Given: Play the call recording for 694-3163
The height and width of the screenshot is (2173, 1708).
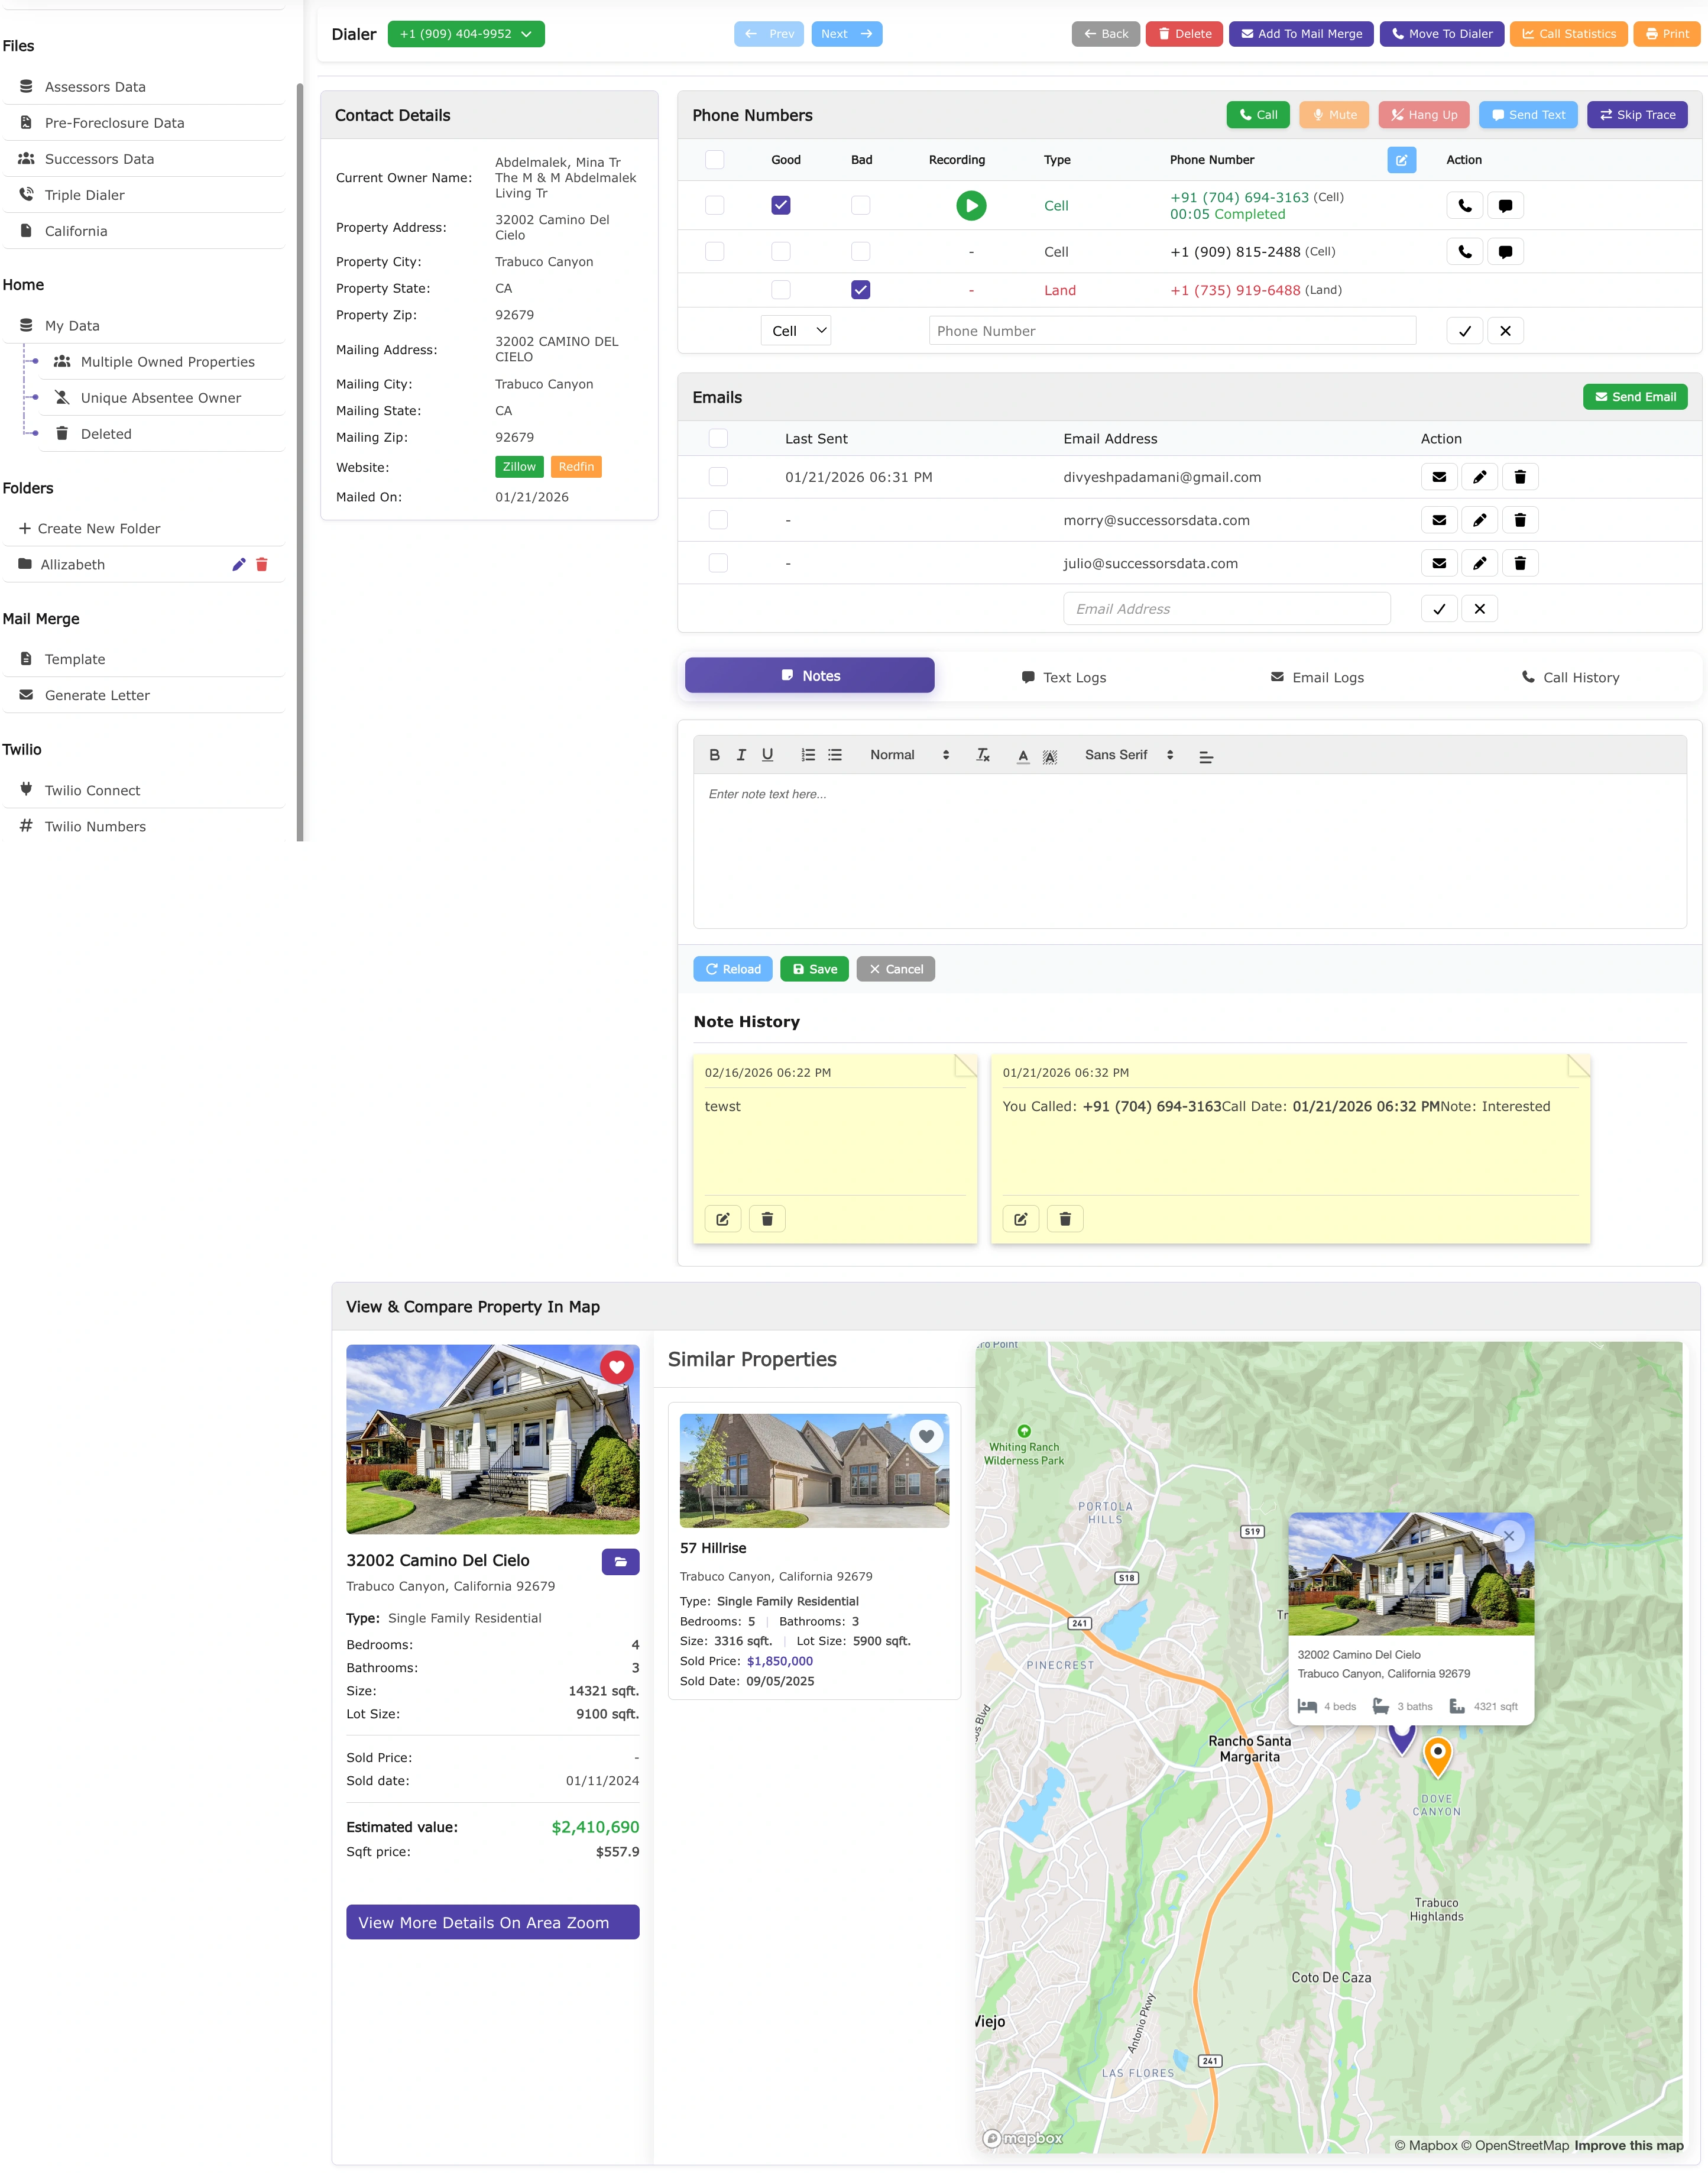Looking at the screenshot, I should point(971,205).
